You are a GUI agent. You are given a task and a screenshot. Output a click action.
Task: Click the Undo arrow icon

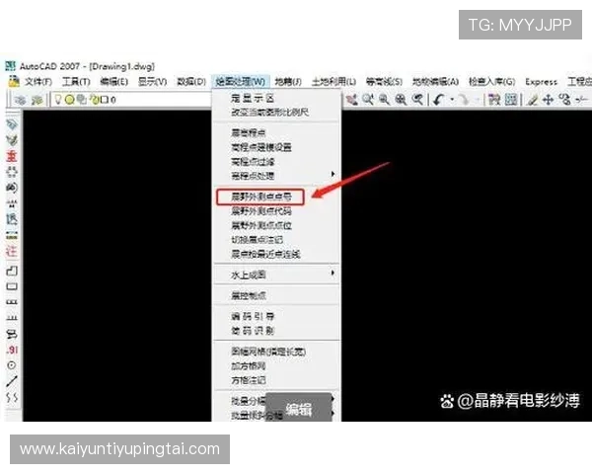click(x=439, y=100)
